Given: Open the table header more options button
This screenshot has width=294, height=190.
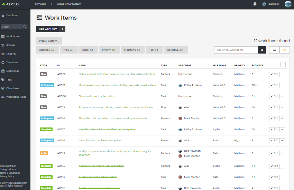Looking at the screenshot, I should pyautogui.click(x=283, y=64).
